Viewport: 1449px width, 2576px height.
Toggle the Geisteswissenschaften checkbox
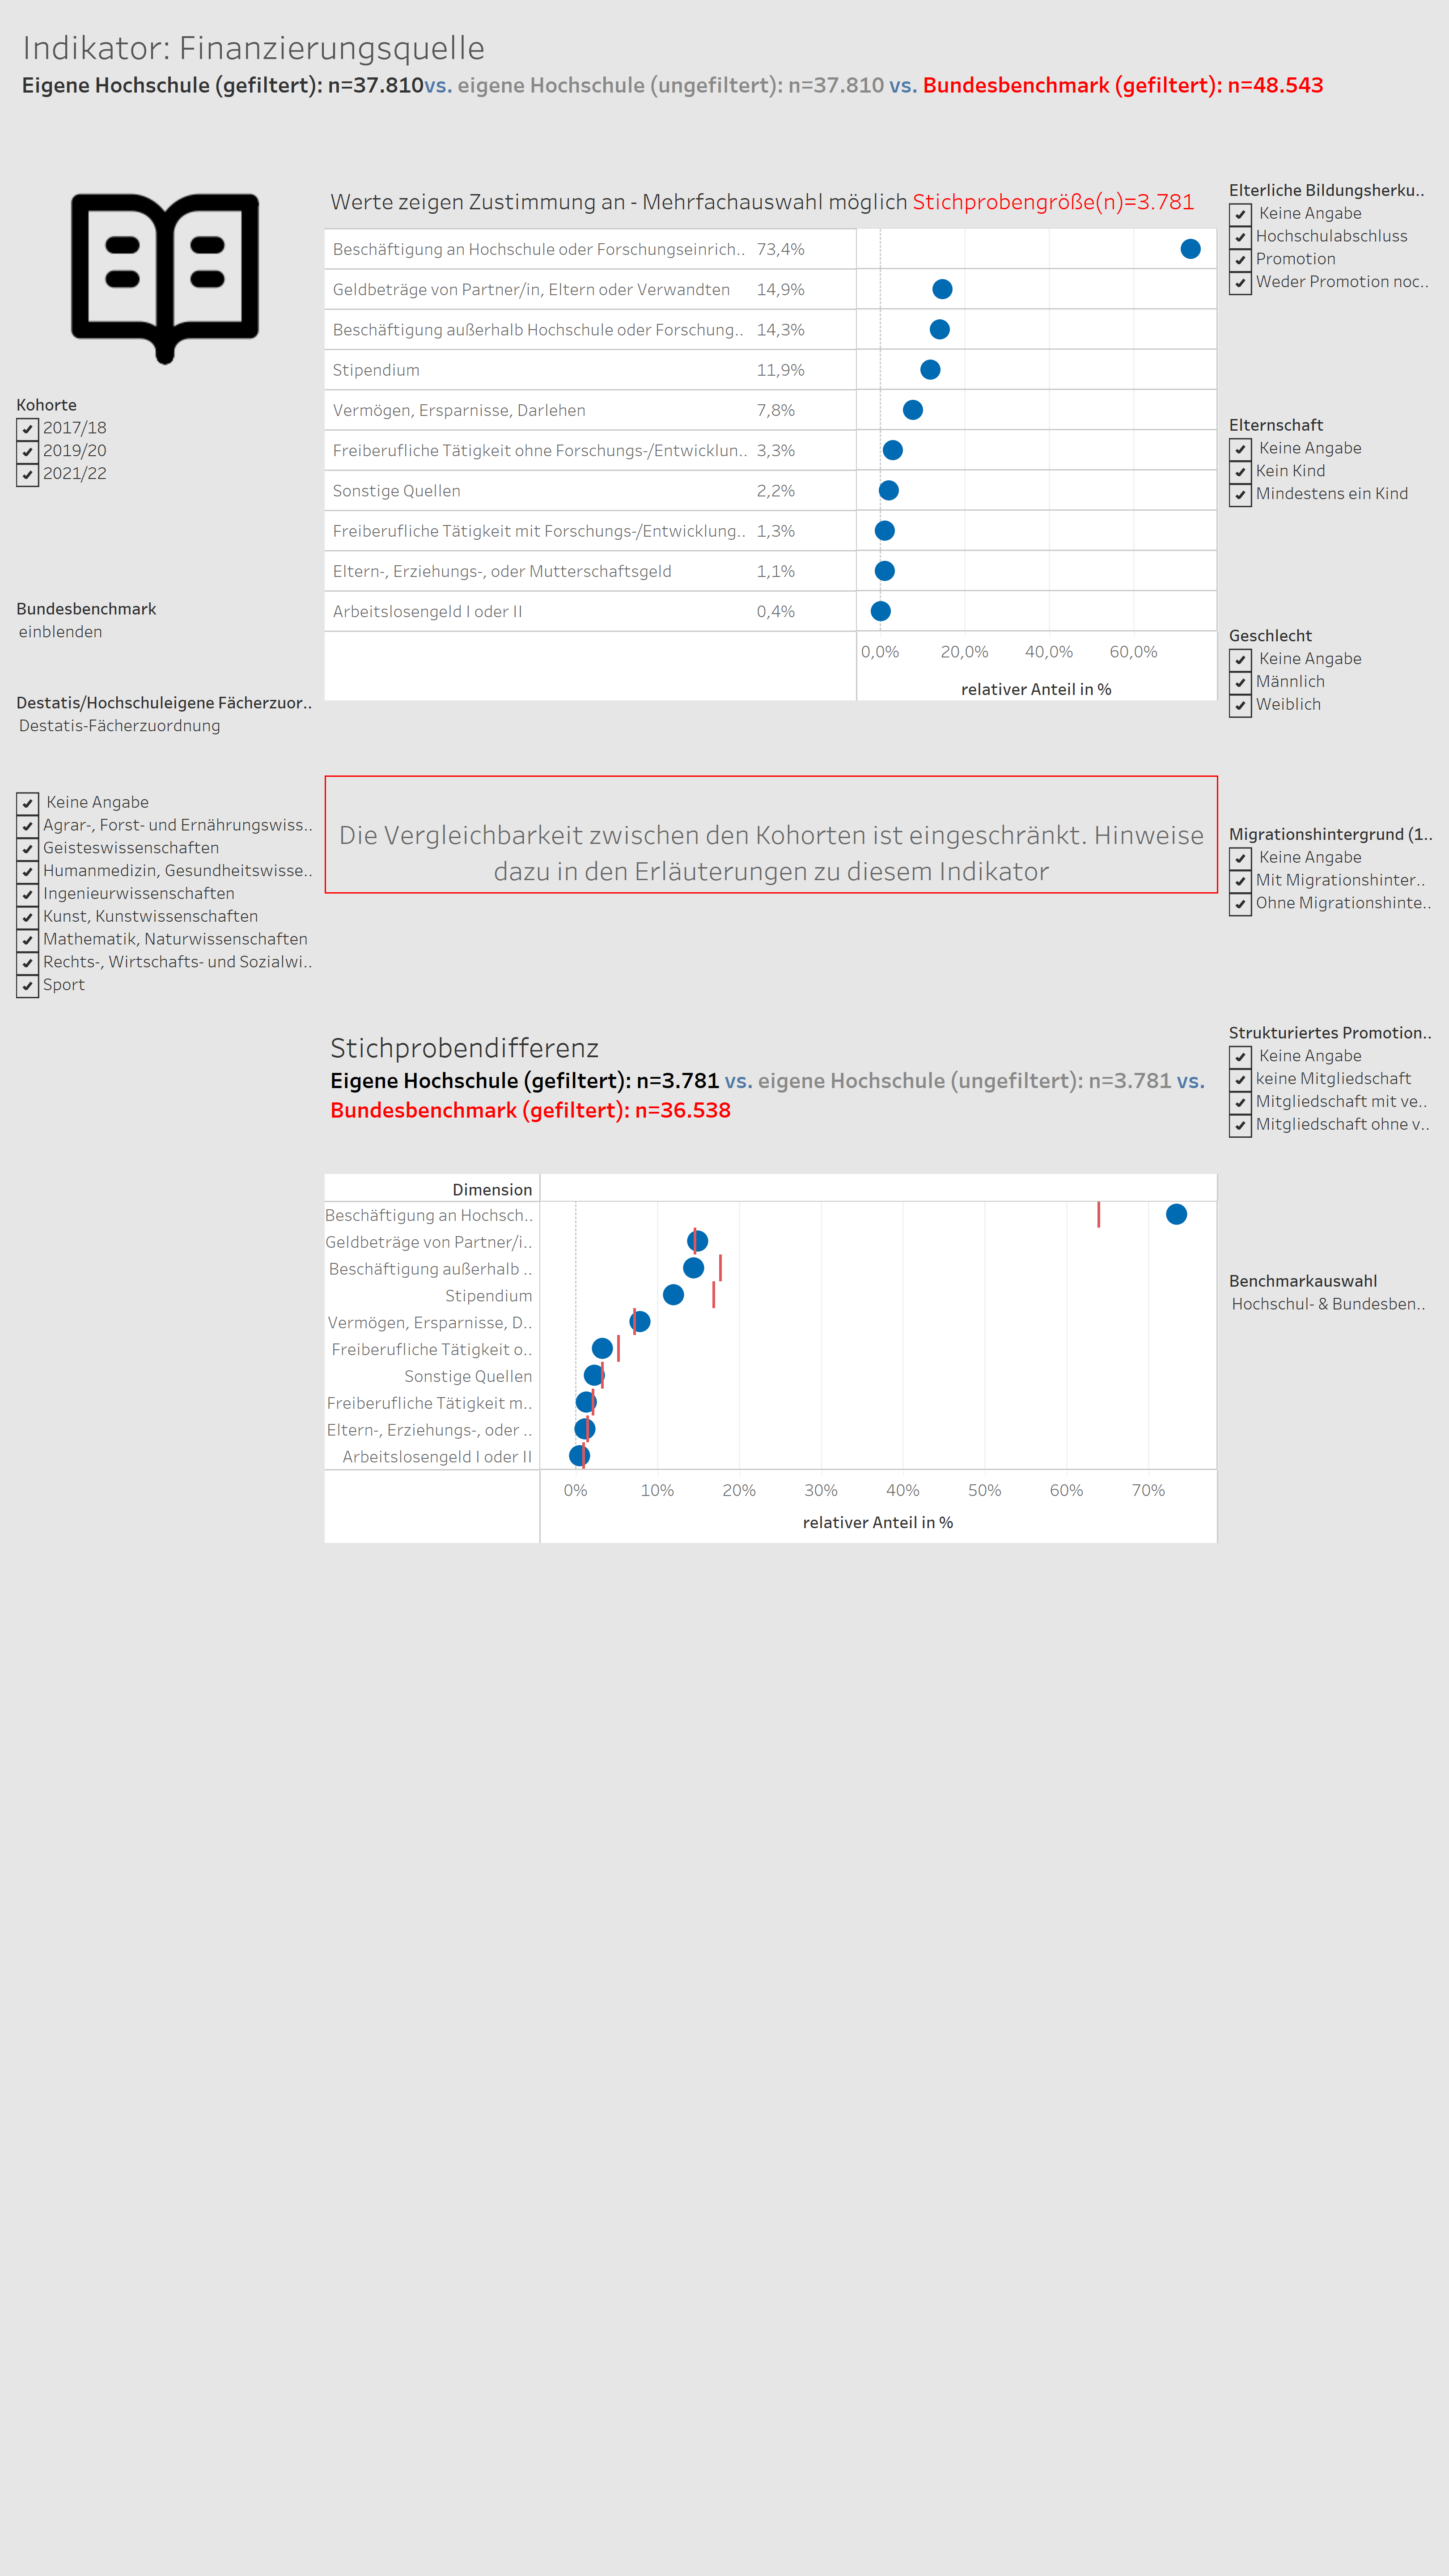click(28, 848)
